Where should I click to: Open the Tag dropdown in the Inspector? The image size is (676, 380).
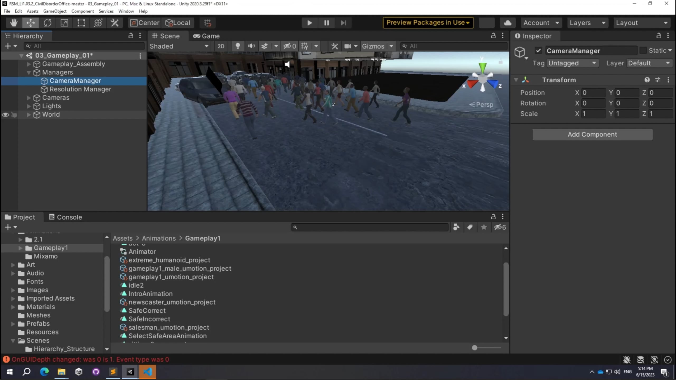572,63
